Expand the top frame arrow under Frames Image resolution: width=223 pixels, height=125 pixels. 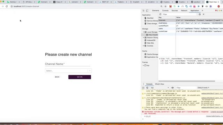143,66
